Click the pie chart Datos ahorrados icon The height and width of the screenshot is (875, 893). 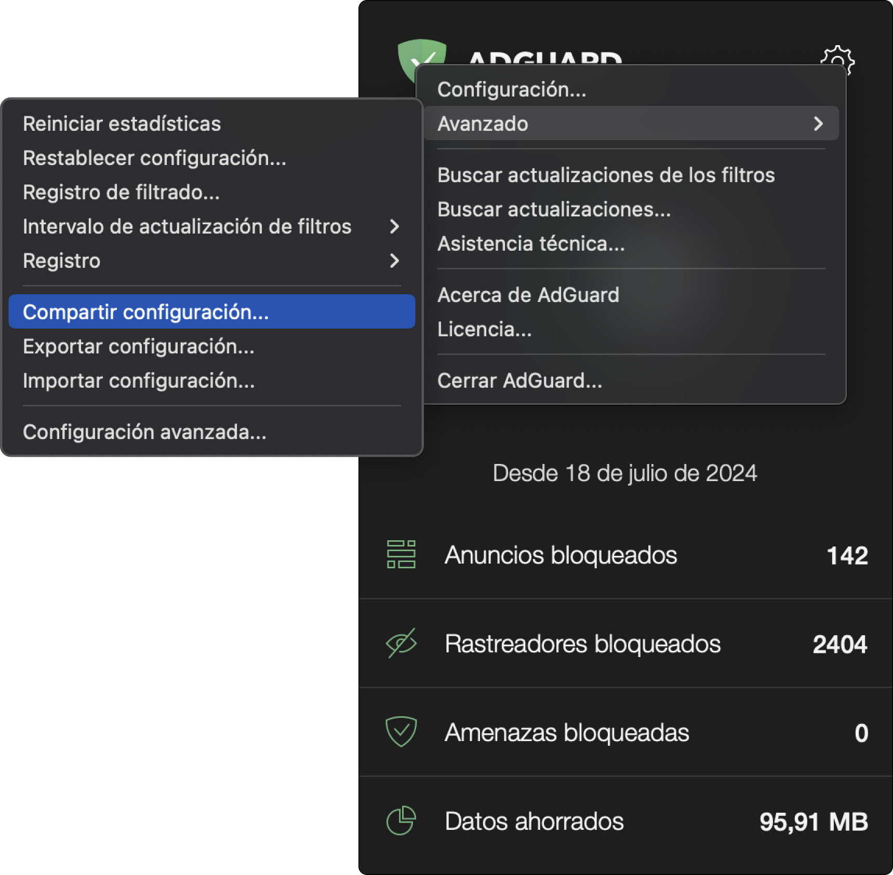401,821
